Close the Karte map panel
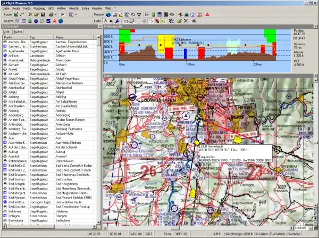The height and width of the screenshot is (238, 319). click(315, 76)
